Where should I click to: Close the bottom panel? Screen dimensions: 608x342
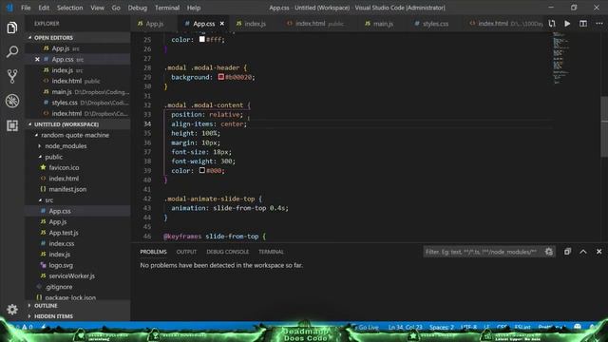(x=599, y=252)
